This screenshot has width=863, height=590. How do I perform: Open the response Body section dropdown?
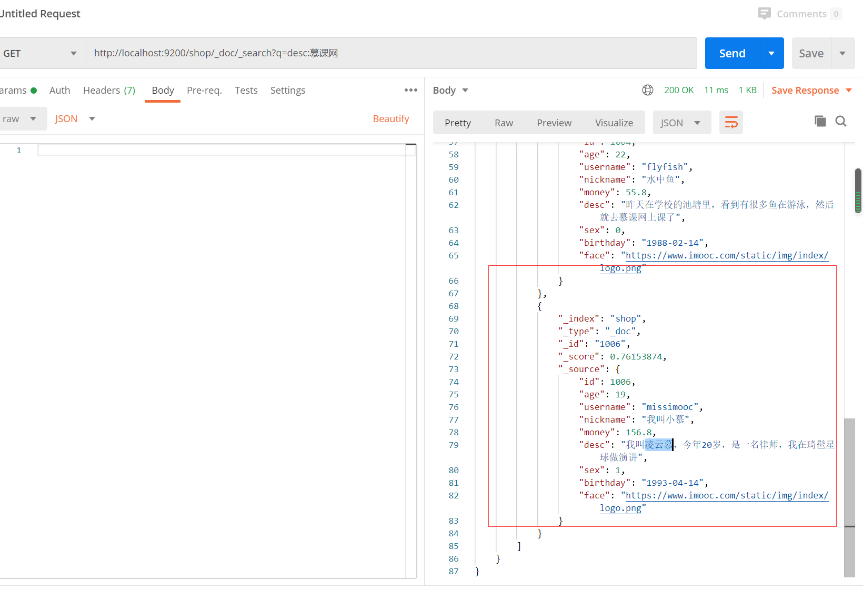coord(451,90)
